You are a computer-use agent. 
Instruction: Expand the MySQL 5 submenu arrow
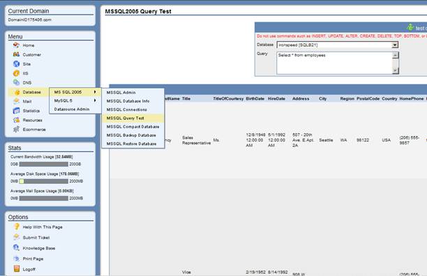(x=95, y=100)
